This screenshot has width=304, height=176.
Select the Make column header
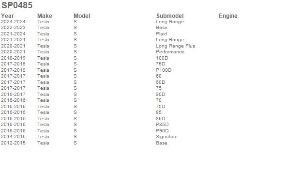point(45,16)
